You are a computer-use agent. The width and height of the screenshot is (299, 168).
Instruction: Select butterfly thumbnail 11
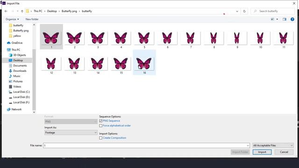coord(284,38)
